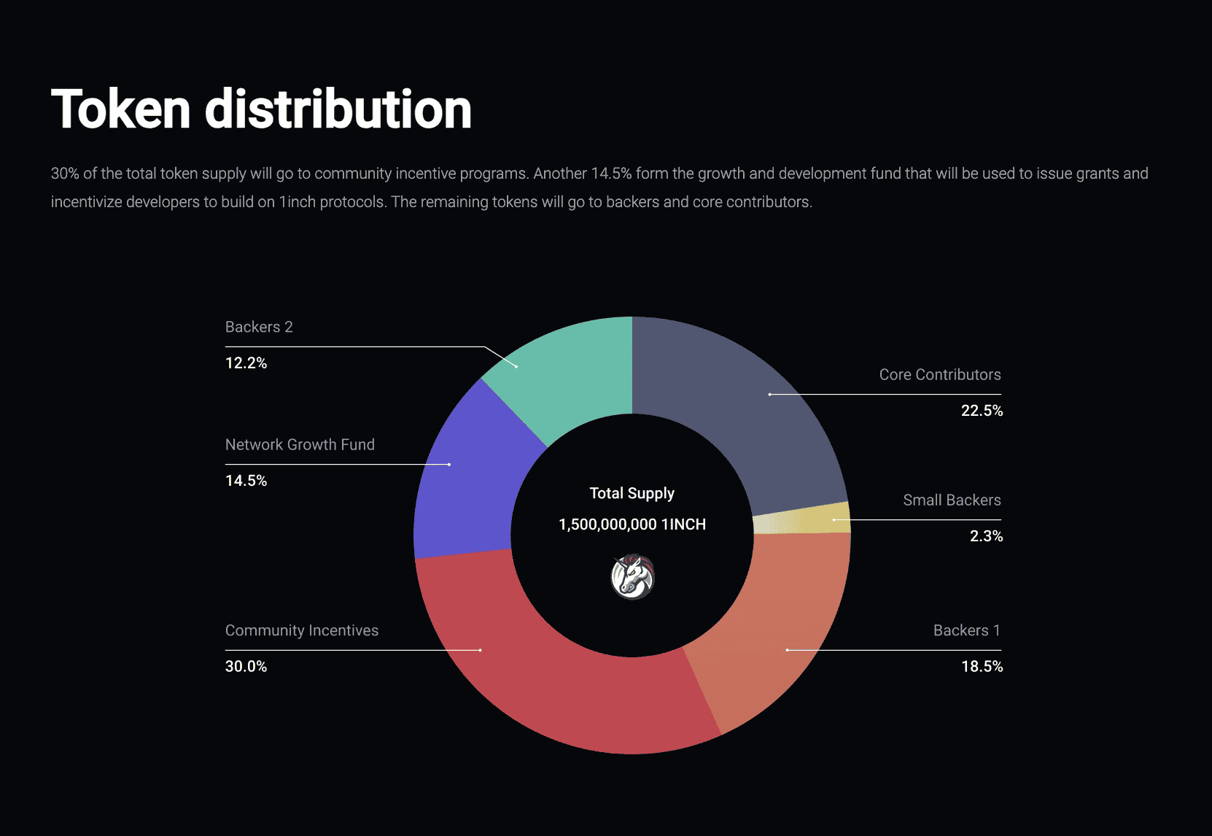Click the Backers 2 label
Image resolution: width=1212 pixels, height=836 pixels.
(259, 327)
